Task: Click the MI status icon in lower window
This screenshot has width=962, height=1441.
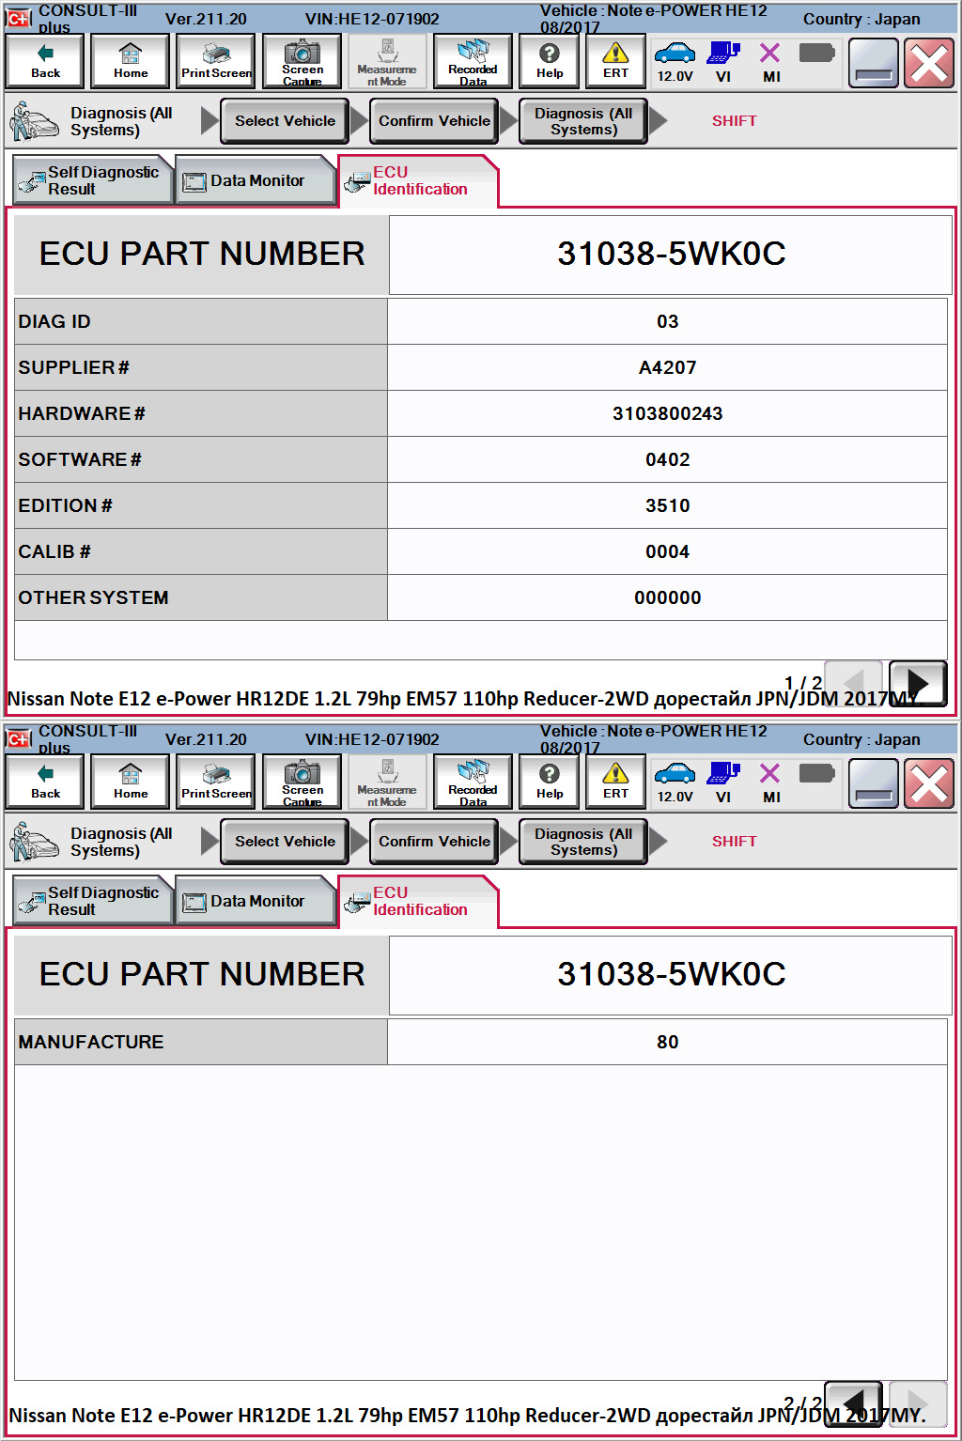Action: pyautogui.click(x=770, y=782)
